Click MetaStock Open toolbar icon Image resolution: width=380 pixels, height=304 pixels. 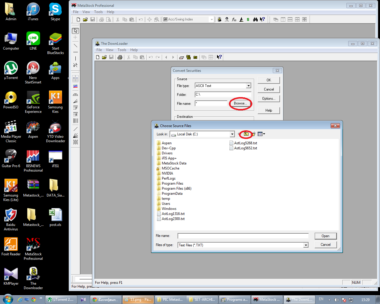click(x=85, y=20)
